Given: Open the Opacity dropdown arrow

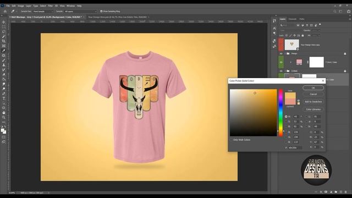Looking at the screenshot, I should [319, 30].
